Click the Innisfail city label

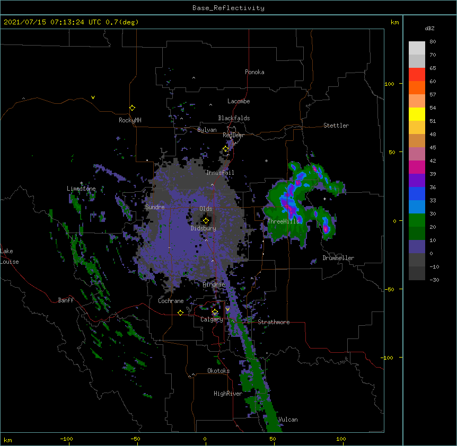click(x=220, y=173)
